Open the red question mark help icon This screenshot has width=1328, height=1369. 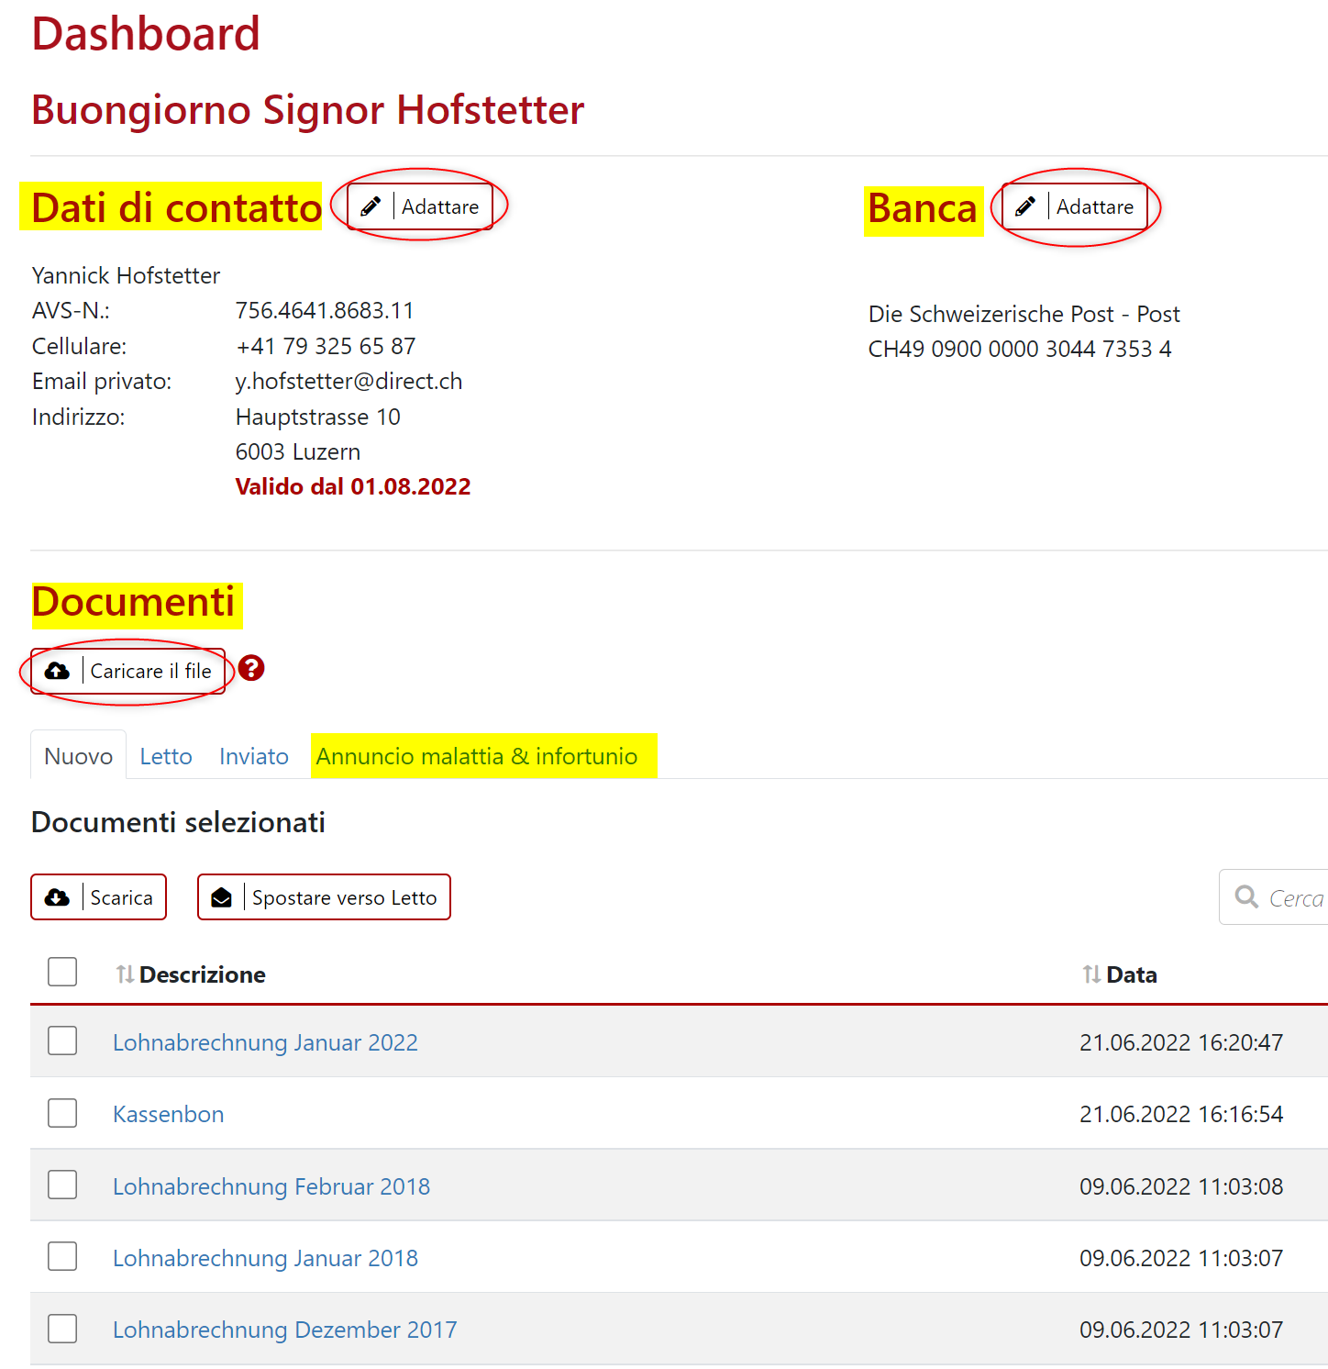click(x=251, y=668)
